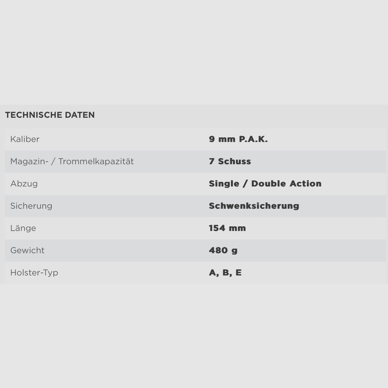Click the word Trommelkapazität
The width and height of the screenshot is (388, 388).
(96, 162)
